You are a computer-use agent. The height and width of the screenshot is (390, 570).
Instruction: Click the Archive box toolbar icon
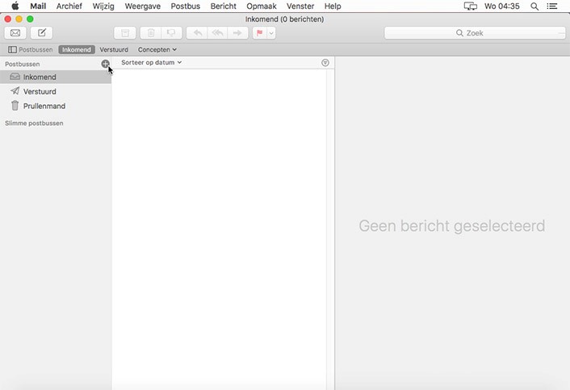124,33
